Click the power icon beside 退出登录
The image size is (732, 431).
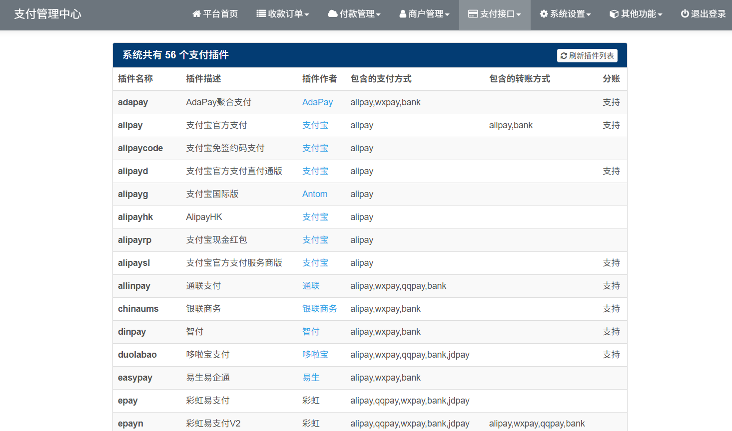685,14
